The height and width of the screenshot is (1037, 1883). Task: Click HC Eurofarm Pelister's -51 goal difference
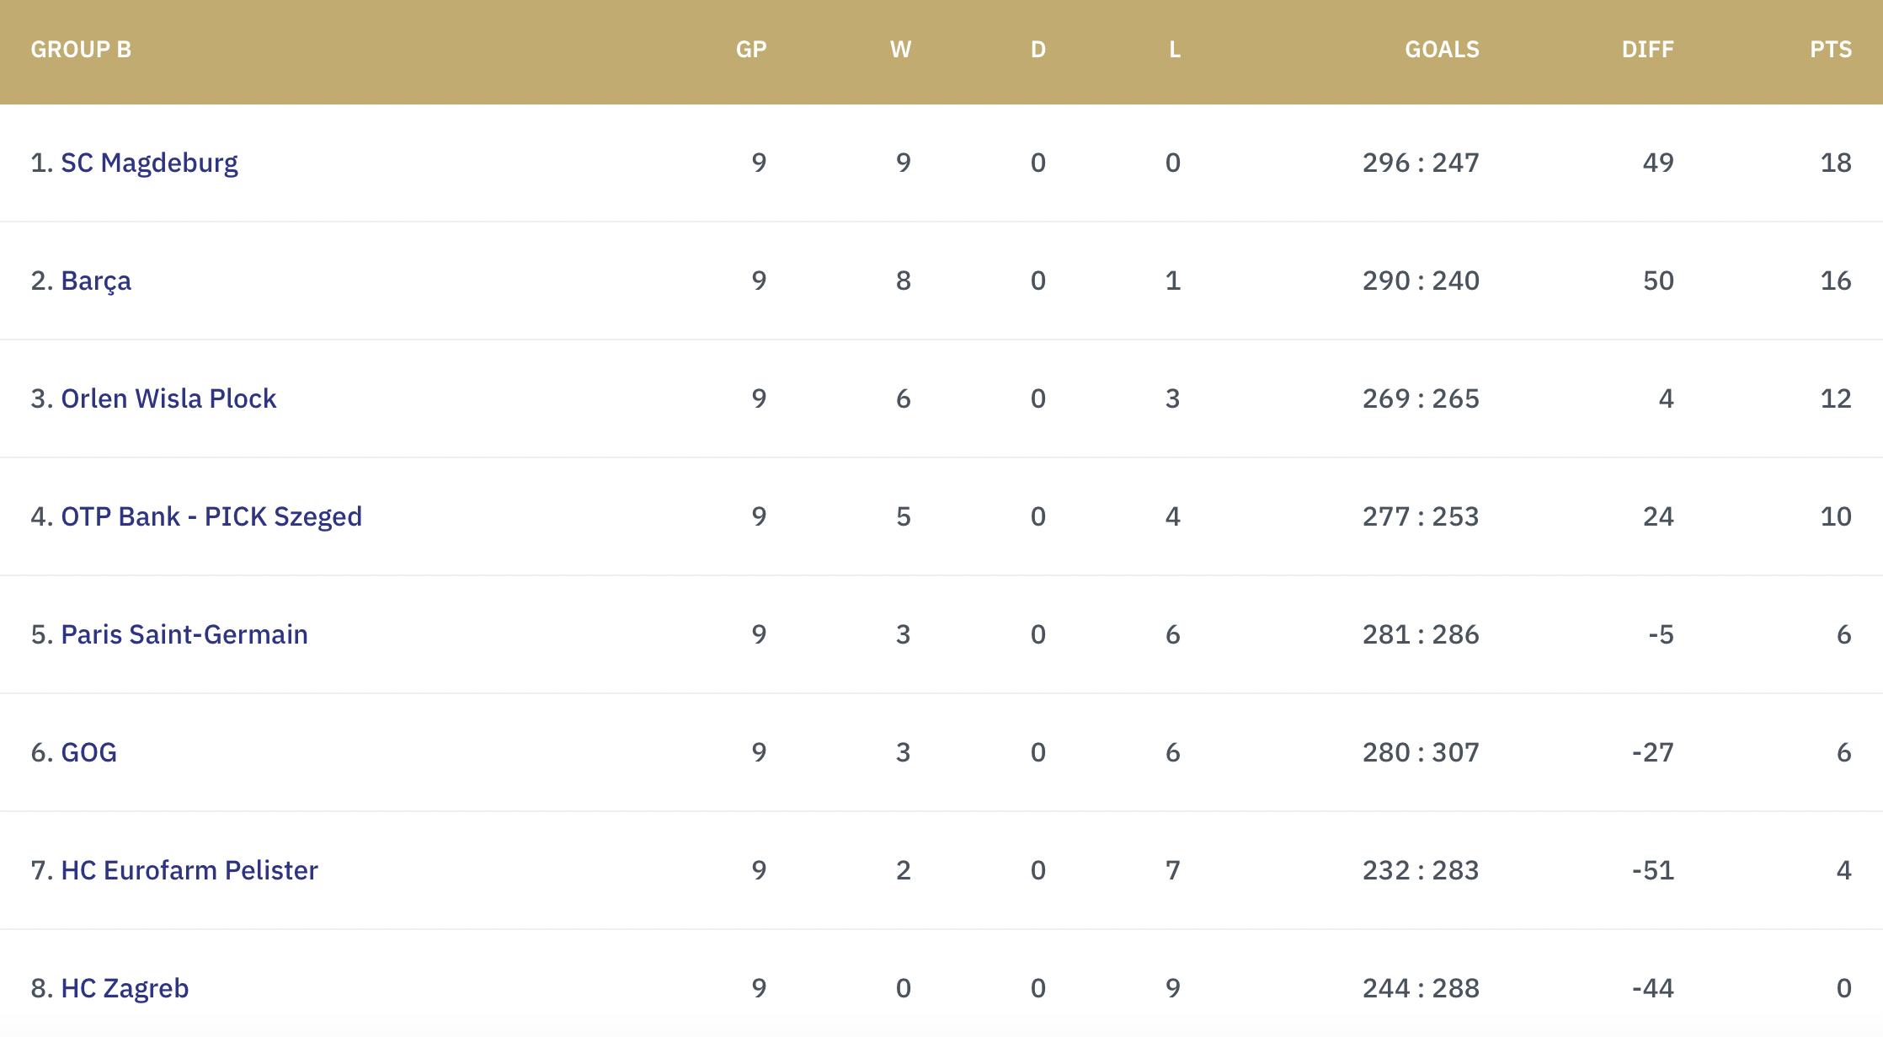(x=1652, y=870)
